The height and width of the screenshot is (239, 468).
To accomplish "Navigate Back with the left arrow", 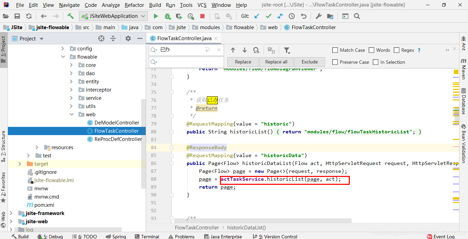I will [44, 16].
